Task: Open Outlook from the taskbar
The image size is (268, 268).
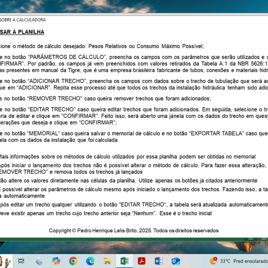Action: 176,261
